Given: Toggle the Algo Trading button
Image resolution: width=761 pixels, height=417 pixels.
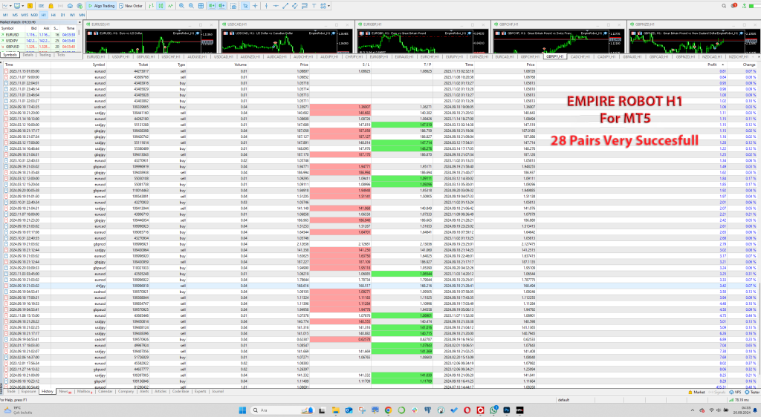Looking at the screenshot, I should [105, 5].
